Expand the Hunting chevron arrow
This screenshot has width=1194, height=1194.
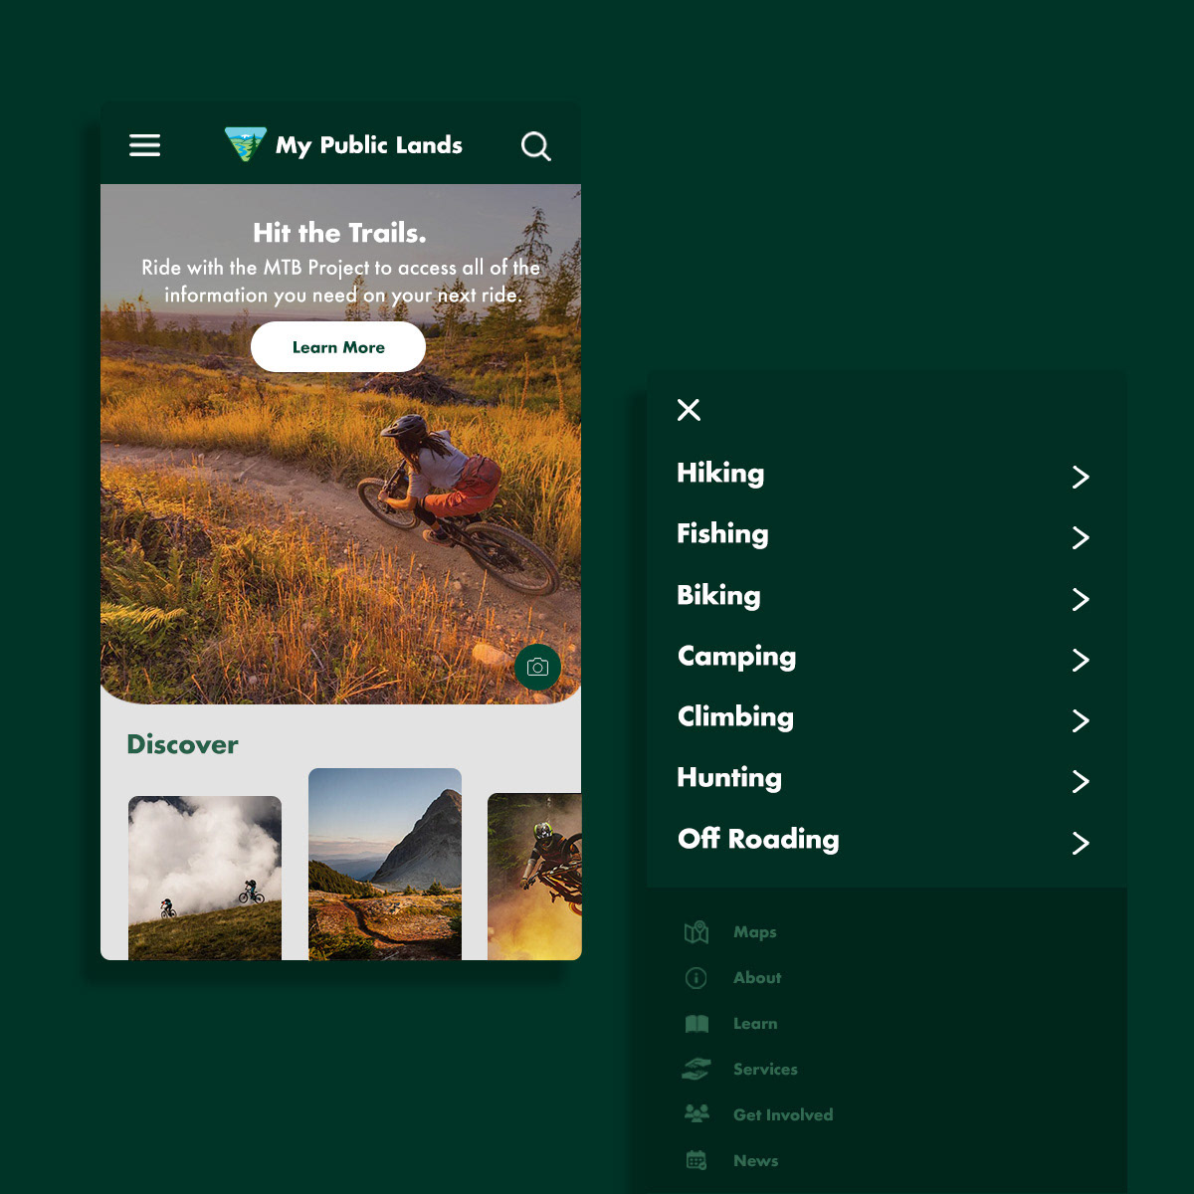tap(1081, 782)
